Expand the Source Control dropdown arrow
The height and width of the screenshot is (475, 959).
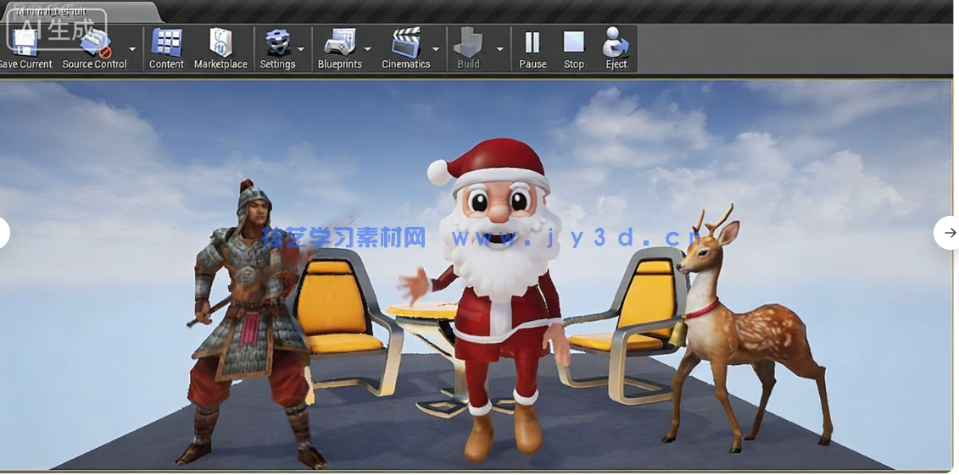click(x=132, y=49)
